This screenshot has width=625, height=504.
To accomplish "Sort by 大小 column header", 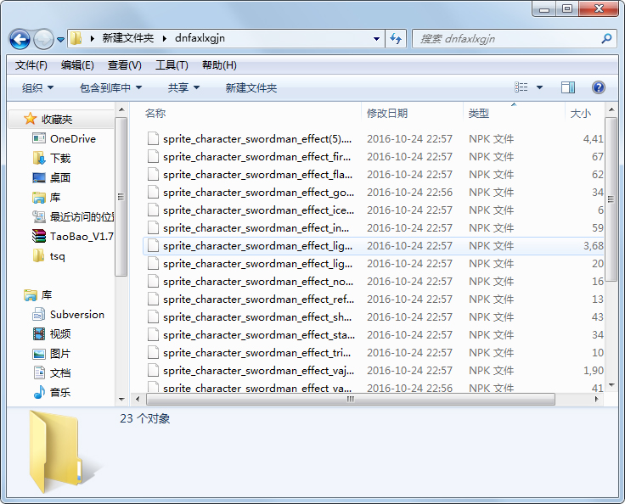I will 581,114.
